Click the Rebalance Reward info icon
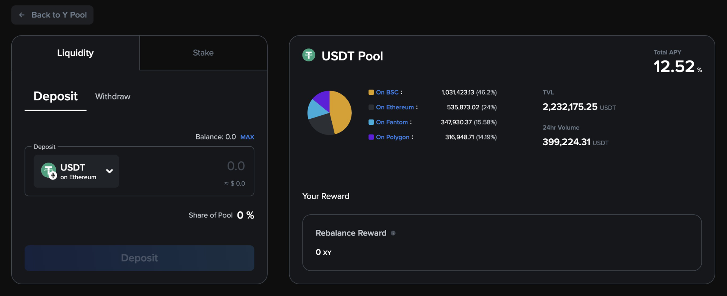 tap(393, 233)
